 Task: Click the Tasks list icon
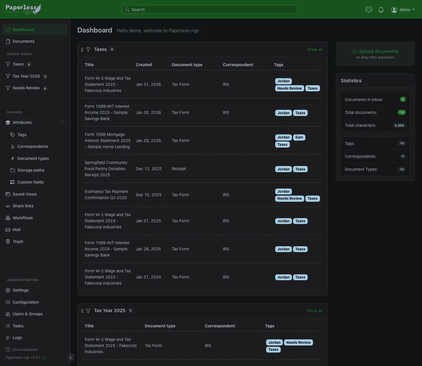(x=8, y=326)
